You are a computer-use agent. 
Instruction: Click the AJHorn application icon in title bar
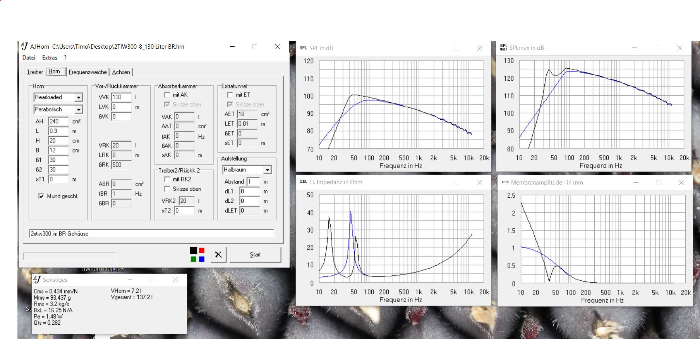pos(24,46)
